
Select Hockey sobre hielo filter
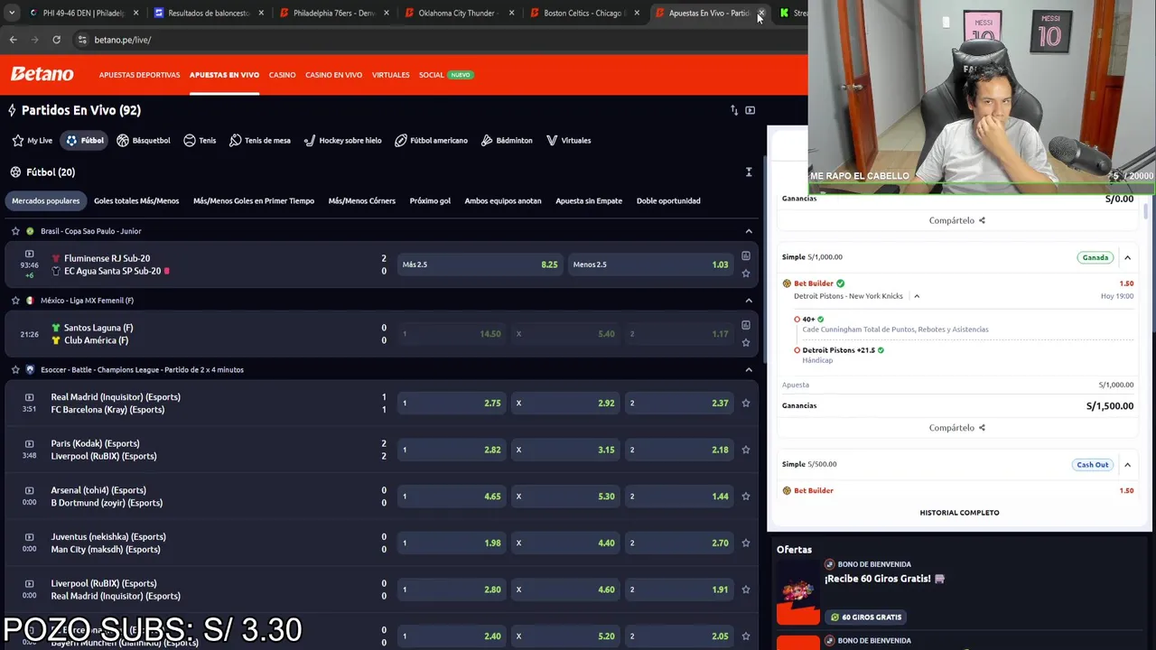342,140
